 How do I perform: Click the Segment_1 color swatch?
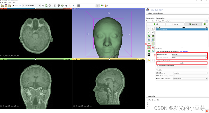(x=159, y=29)
